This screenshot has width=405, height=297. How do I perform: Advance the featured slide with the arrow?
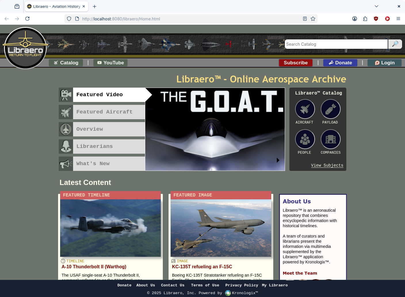278,160
